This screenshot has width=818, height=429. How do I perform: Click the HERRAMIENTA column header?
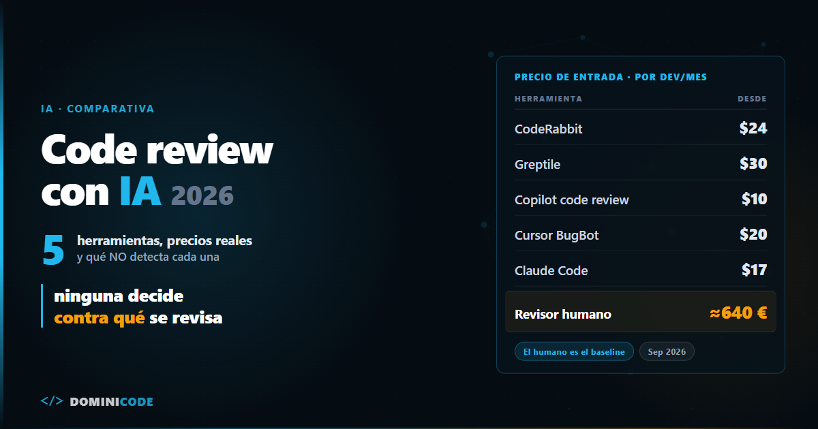pos(548,99)
